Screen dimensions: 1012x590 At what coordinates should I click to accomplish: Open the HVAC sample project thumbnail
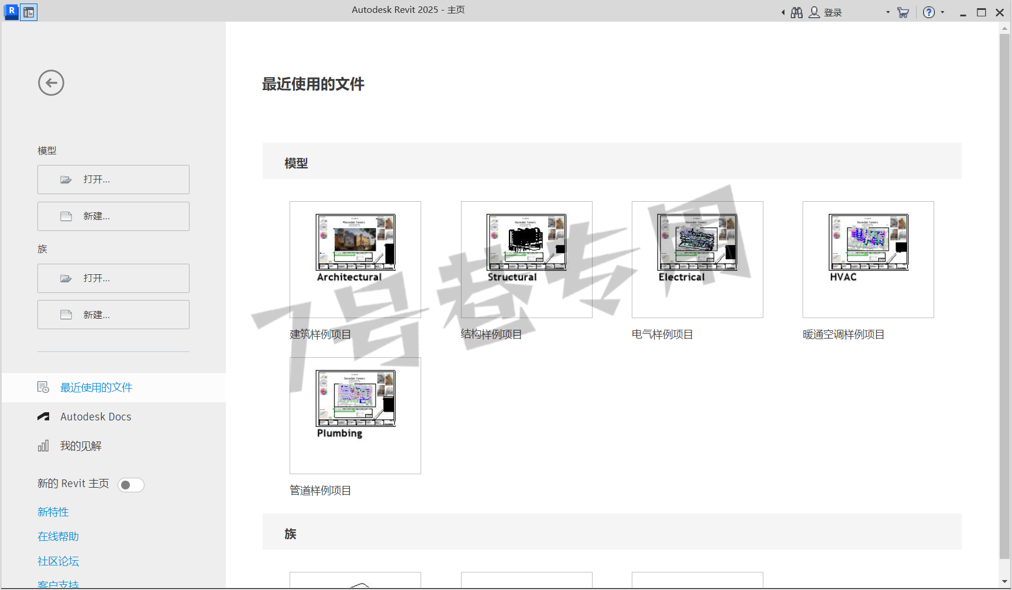868,260
